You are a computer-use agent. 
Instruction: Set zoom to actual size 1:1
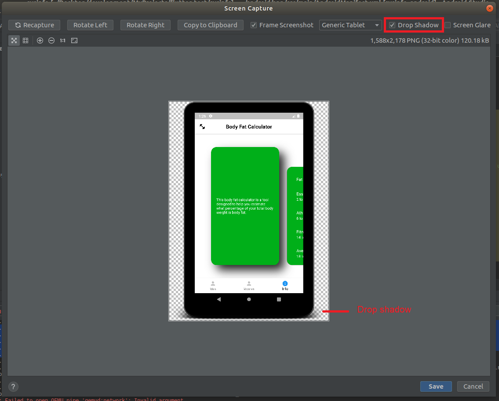(63, 40)
